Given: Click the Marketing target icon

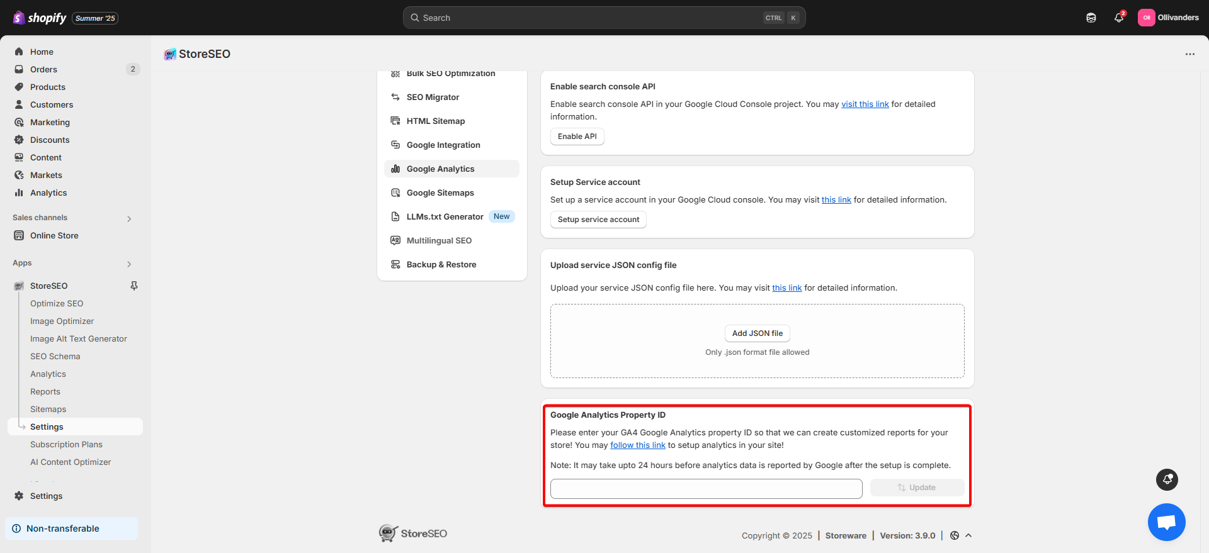Looking at the screenshot, I should [19, 122].
